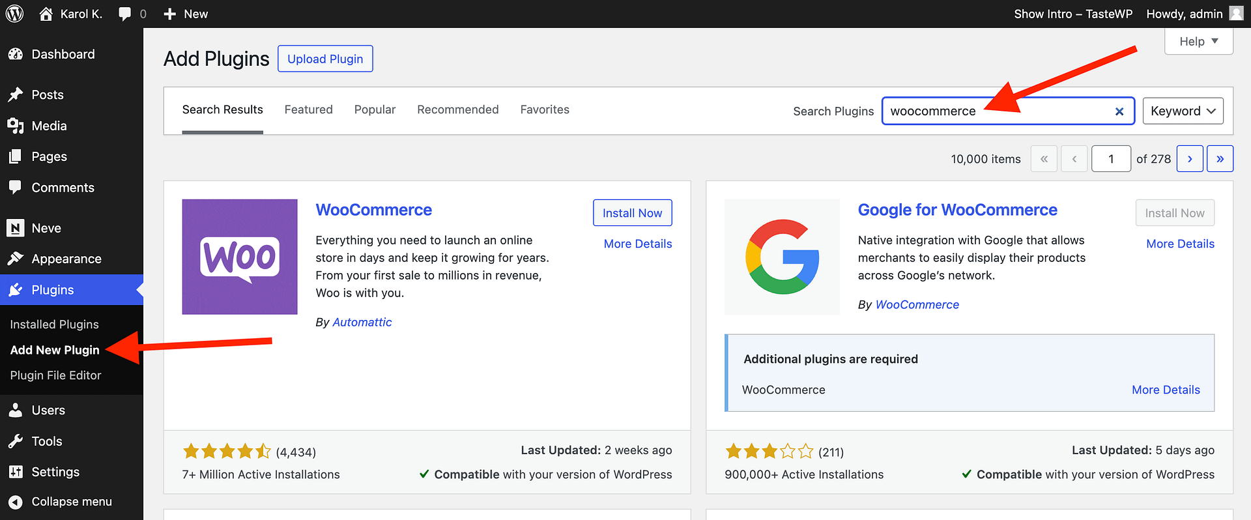This screenshot has width=1251, height=520.
Task: Click the Tools wrench icon
Action: pos(16,441)
